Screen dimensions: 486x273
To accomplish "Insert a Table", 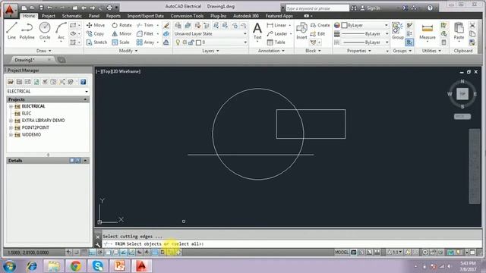I will pos(276,42).
